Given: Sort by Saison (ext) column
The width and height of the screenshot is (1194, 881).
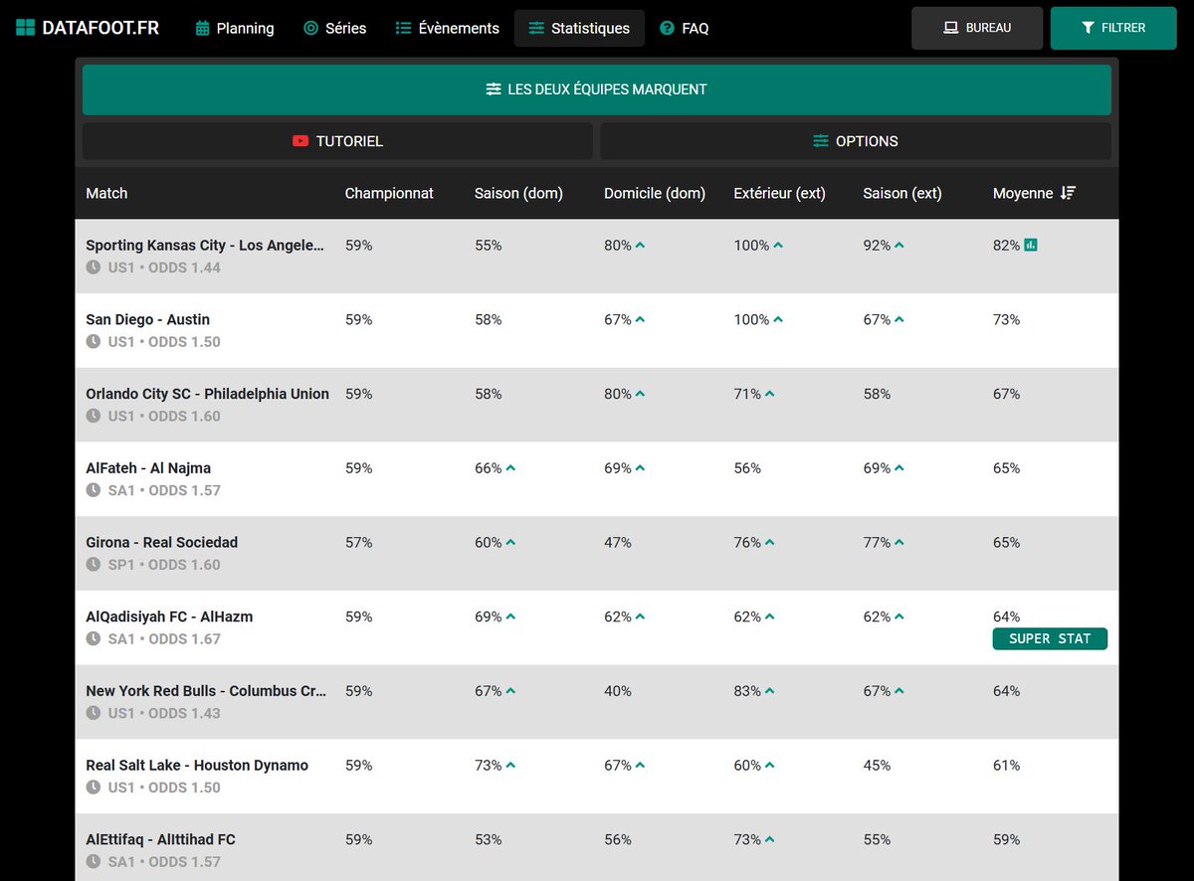Looking at the screenshot, I should [x=902, y=193].
